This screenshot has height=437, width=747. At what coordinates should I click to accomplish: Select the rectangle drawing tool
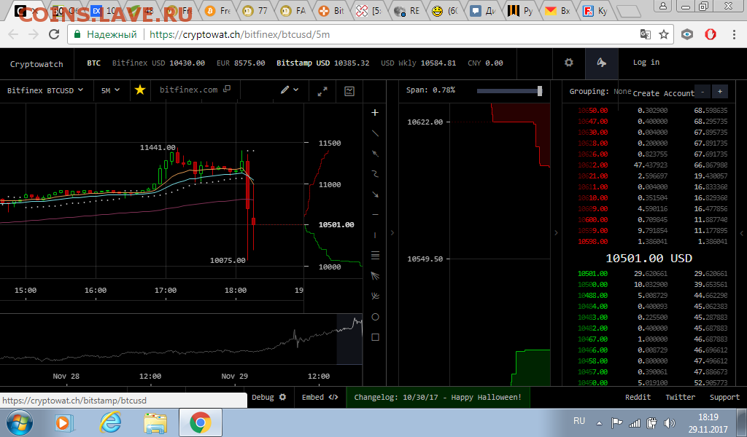pos(375,337)
